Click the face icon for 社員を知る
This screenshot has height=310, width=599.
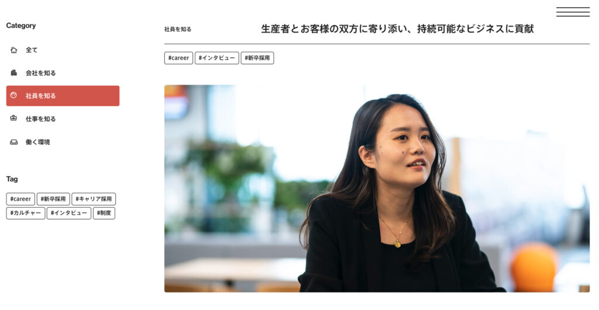coord(13,95)
